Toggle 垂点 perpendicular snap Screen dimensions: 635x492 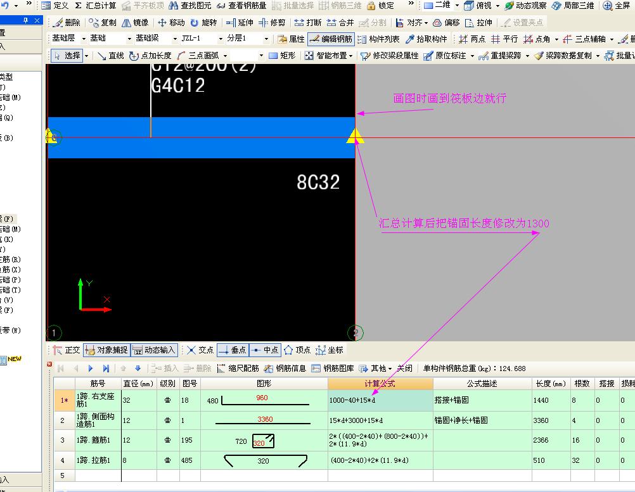click(x=233, y=350)
